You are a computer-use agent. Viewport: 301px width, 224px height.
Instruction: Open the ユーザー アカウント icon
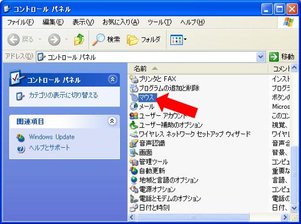[x=134, y=116]
